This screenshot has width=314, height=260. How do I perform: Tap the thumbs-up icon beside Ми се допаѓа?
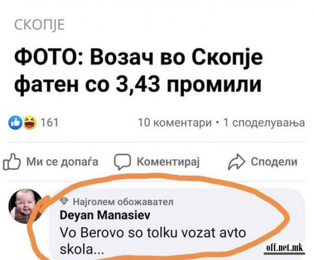point(12,162)
